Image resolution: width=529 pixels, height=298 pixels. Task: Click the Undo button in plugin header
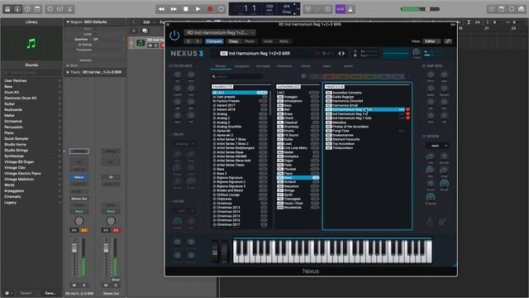[268, 41]
